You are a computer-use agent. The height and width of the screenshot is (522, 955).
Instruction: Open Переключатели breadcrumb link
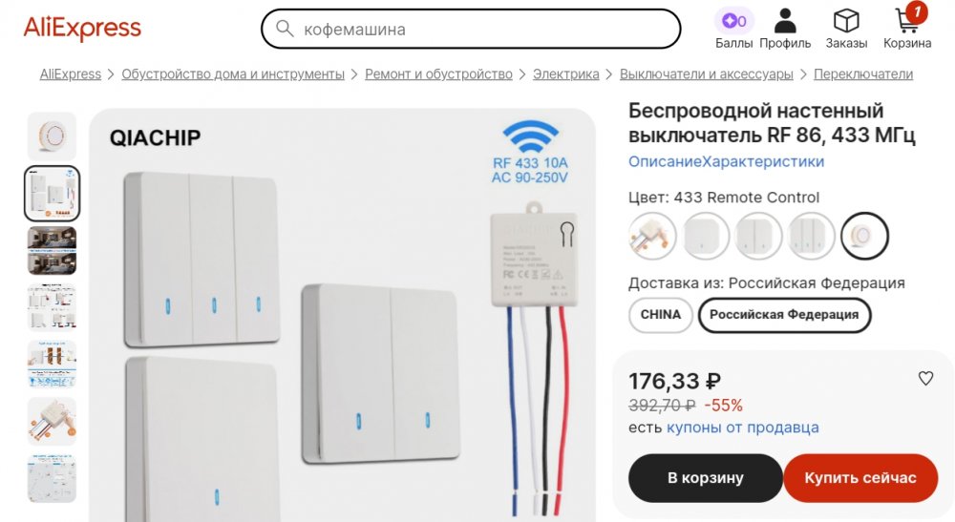863,74
